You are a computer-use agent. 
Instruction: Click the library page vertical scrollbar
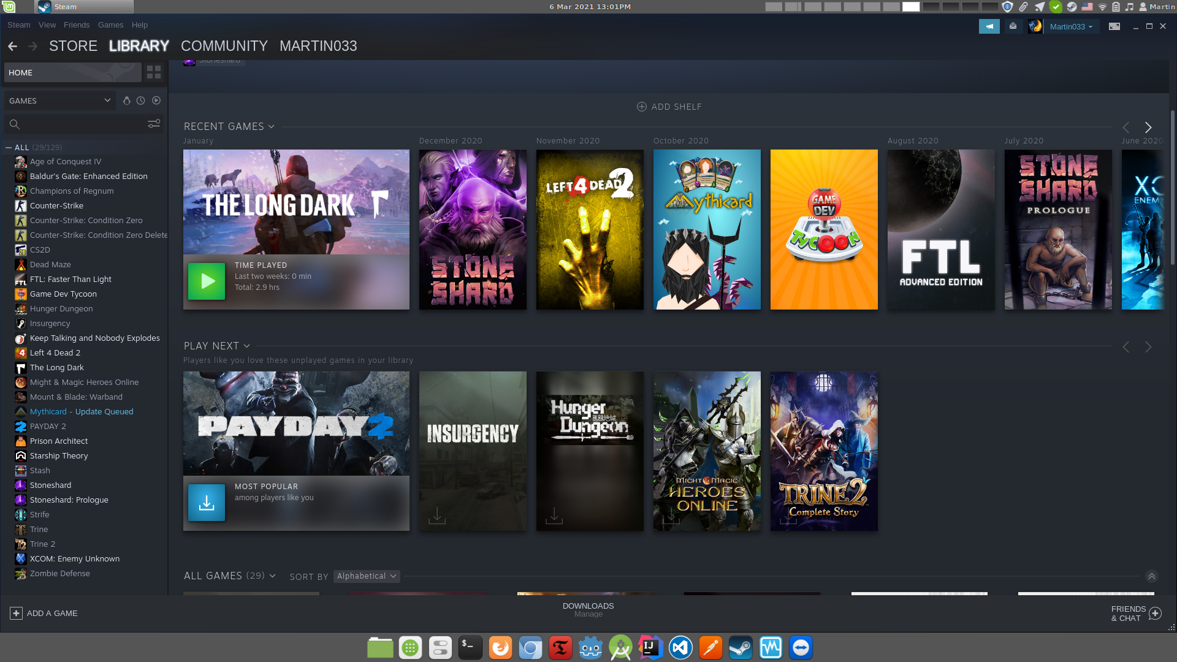point(1172,187)
